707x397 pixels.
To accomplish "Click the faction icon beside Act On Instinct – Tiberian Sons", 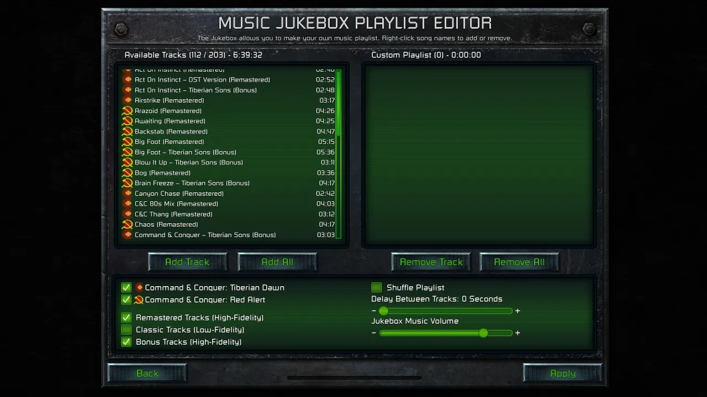I will tap(127, 90).
